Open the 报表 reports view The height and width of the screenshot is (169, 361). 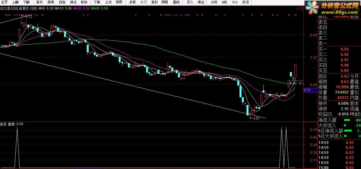point(51,2)
